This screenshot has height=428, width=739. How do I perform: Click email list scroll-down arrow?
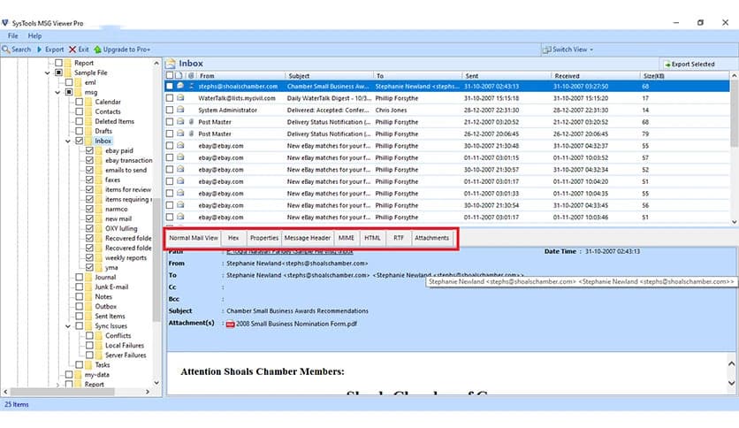click(734, 222)
